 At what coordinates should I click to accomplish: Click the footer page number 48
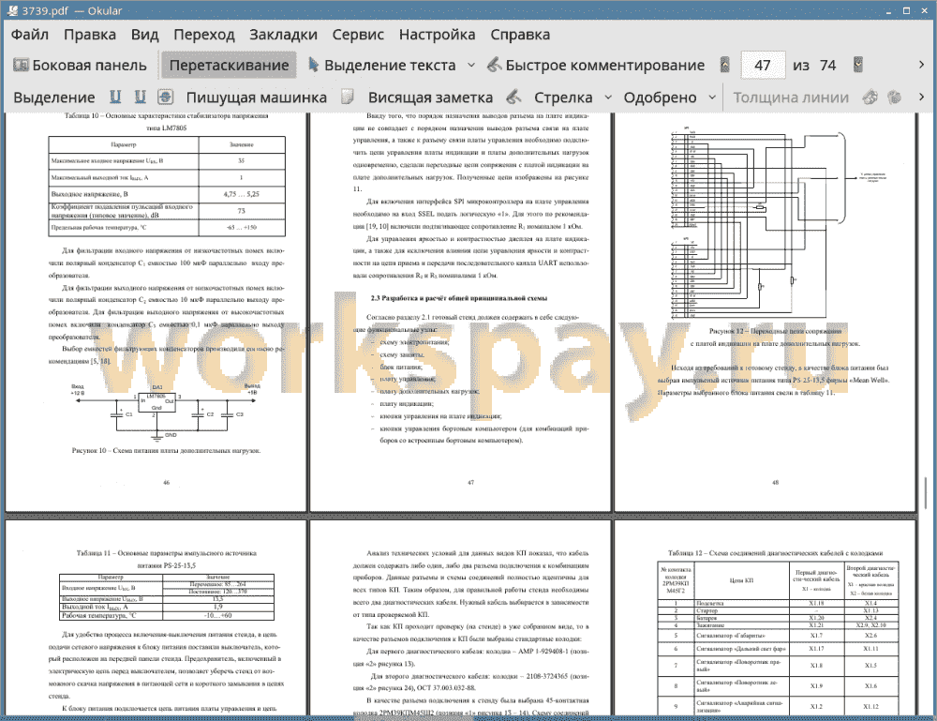776,483
